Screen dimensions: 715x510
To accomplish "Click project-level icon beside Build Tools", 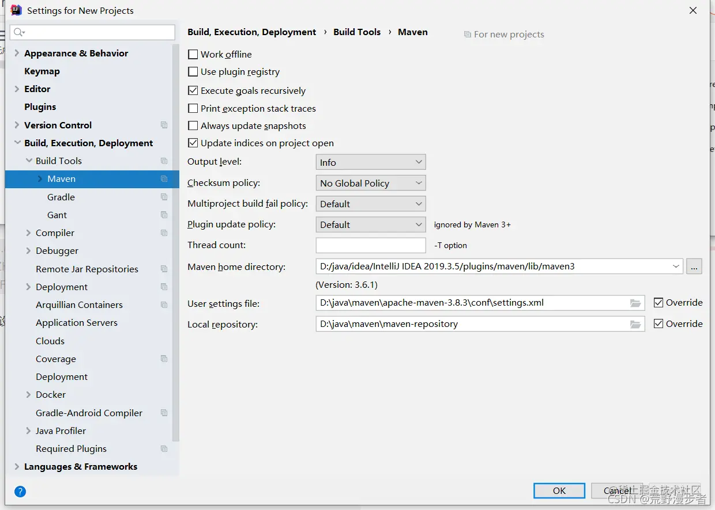I will pos(164,161).
